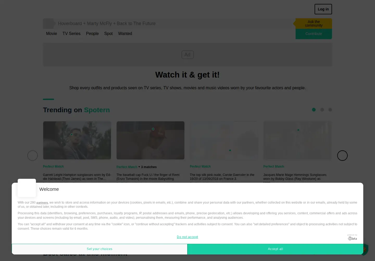
Task: Click the green Contribute button
Action: click(314, 34)
